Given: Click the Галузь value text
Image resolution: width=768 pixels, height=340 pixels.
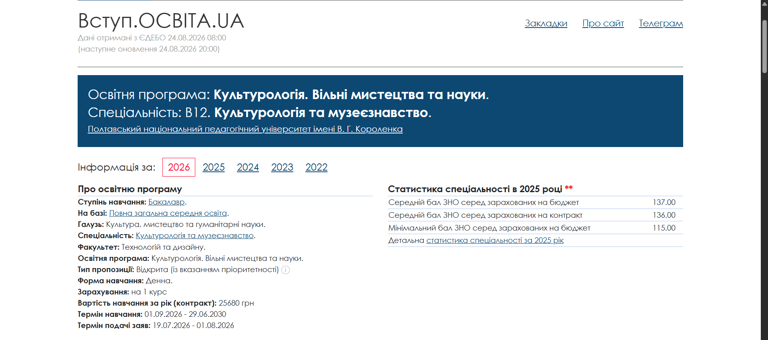Looking at the screenshot, I should point(186,225).
